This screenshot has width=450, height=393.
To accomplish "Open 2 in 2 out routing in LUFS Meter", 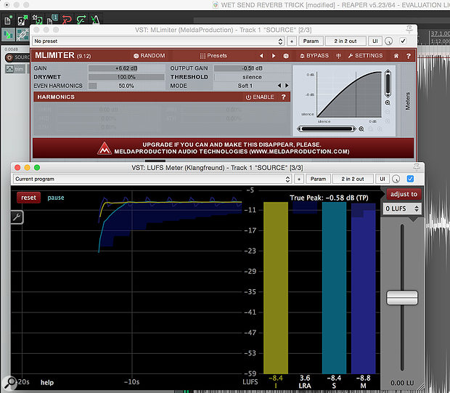I will pyautogui.click(x=353, y=179).
